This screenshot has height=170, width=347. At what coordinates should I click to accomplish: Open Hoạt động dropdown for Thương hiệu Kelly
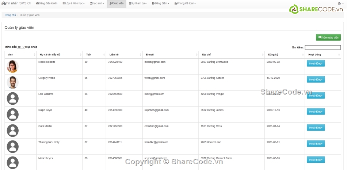coord(316,144)
